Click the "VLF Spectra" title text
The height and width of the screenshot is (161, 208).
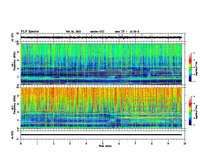(30, 31)
